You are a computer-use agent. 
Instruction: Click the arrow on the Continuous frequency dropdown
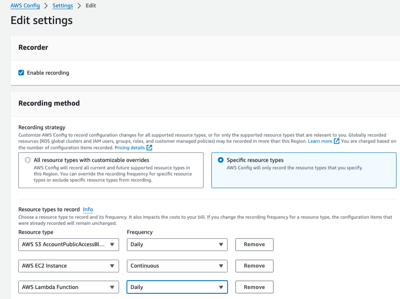[x=221, y=266]
